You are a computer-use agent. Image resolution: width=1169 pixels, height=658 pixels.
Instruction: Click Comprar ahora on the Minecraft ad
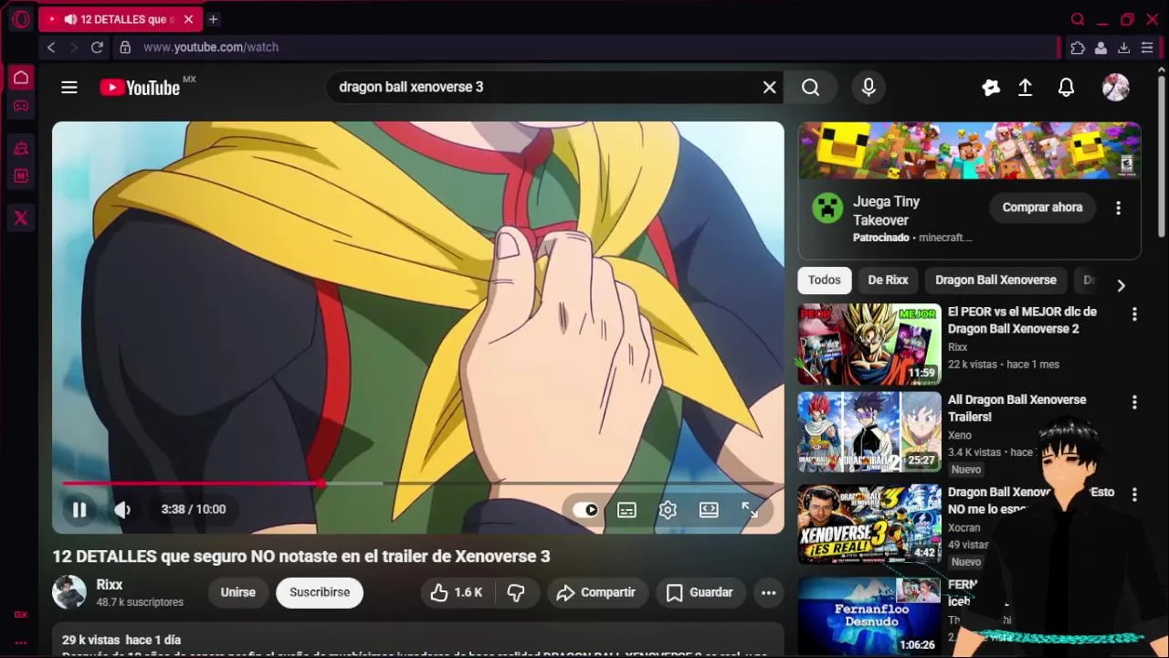(x=1042, y=207)
